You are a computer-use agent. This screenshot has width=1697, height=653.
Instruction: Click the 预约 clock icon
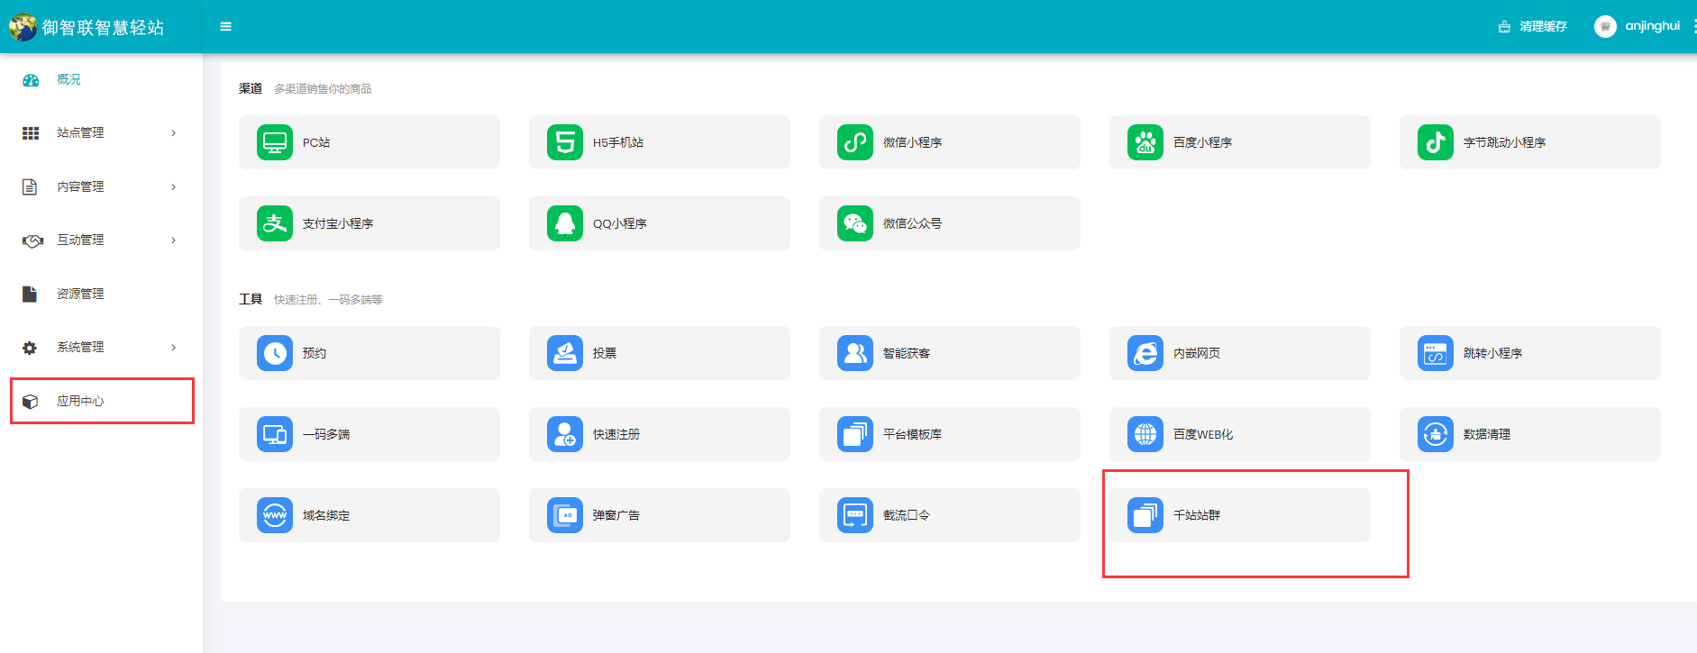point(275,353)
